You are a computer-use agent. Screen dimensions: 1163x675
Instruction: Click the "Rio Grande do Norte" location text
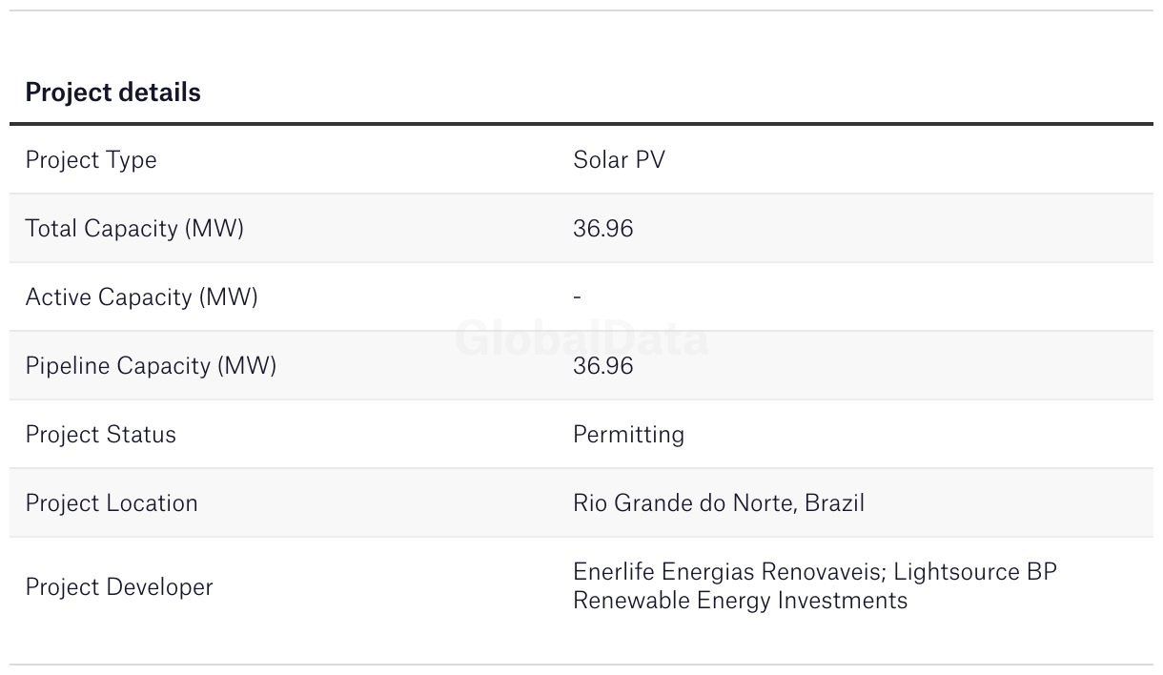(x=684, y=503)
